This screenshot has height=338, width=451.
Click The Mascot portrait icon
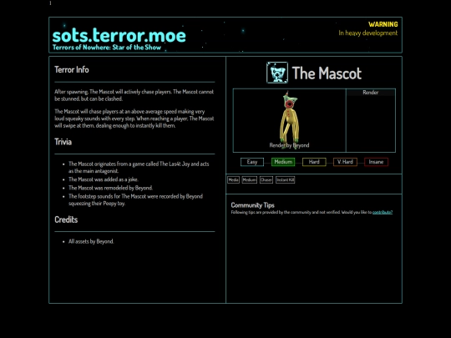point(277,73)
